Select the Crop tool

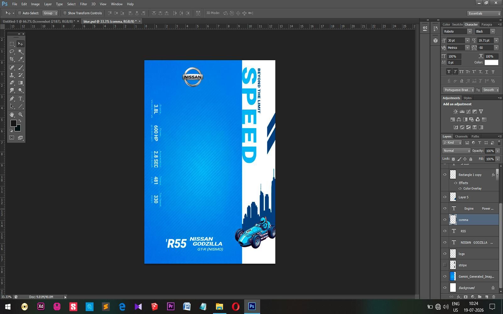pos(12,59)
